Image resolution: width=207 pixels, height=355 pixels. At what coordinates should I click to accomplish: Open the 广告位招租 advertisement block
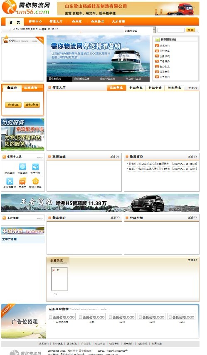pyautogui.click(x=24, y=322)
